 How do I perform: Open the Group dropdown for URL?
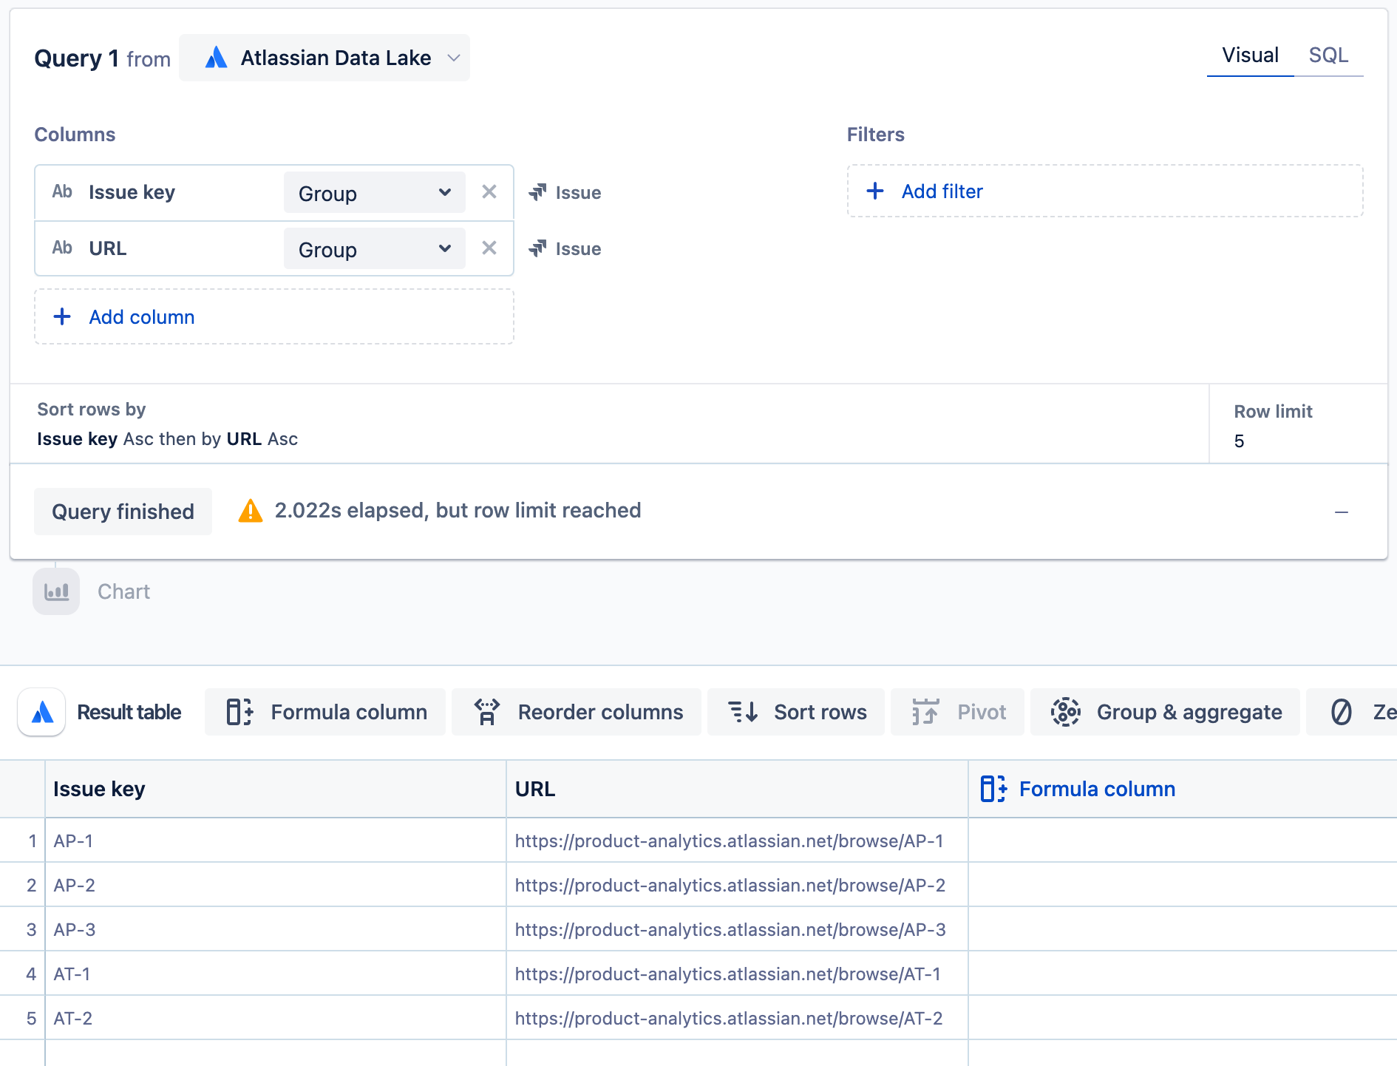coord(374,249)
